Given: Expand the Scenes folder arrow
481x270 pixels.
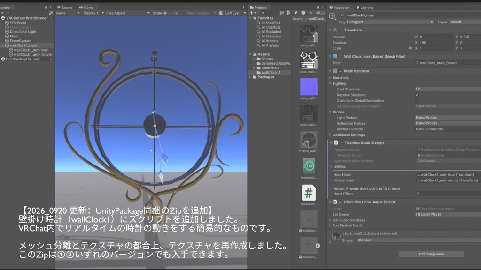Looking at the screenshot, I should click(254, 59).
